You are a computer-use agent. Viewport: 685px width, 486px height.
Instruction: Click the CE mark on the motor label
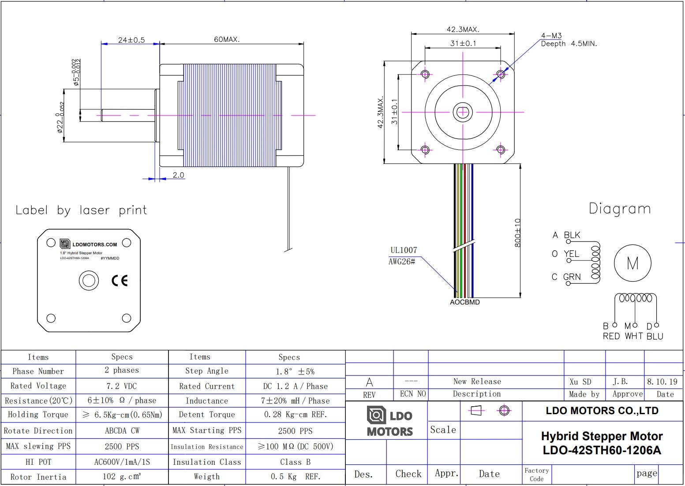[x=120, y=281]
